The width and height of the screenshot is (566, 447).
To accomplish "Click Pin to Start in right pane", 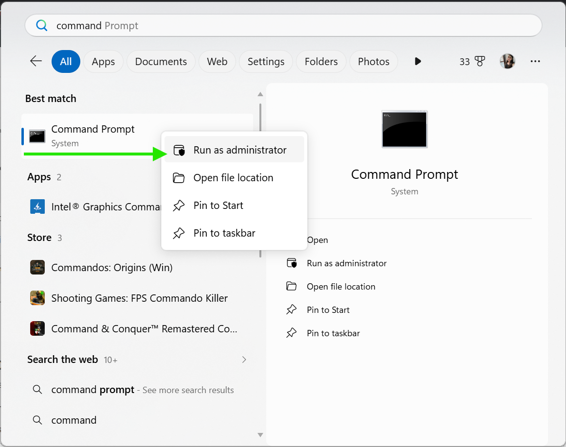I will coord(328,310).
